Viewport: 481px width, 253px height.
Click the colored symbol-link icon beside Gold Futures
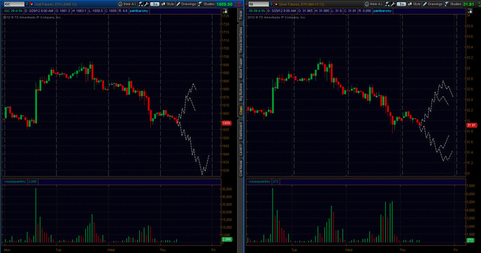tap(31, 4)
